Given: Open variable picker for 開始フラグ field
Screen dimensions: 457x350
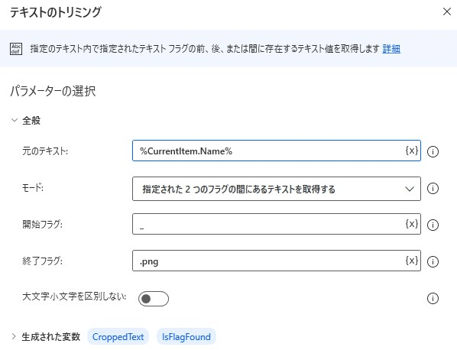Looking at the screenshot, I should pos(412,224).
